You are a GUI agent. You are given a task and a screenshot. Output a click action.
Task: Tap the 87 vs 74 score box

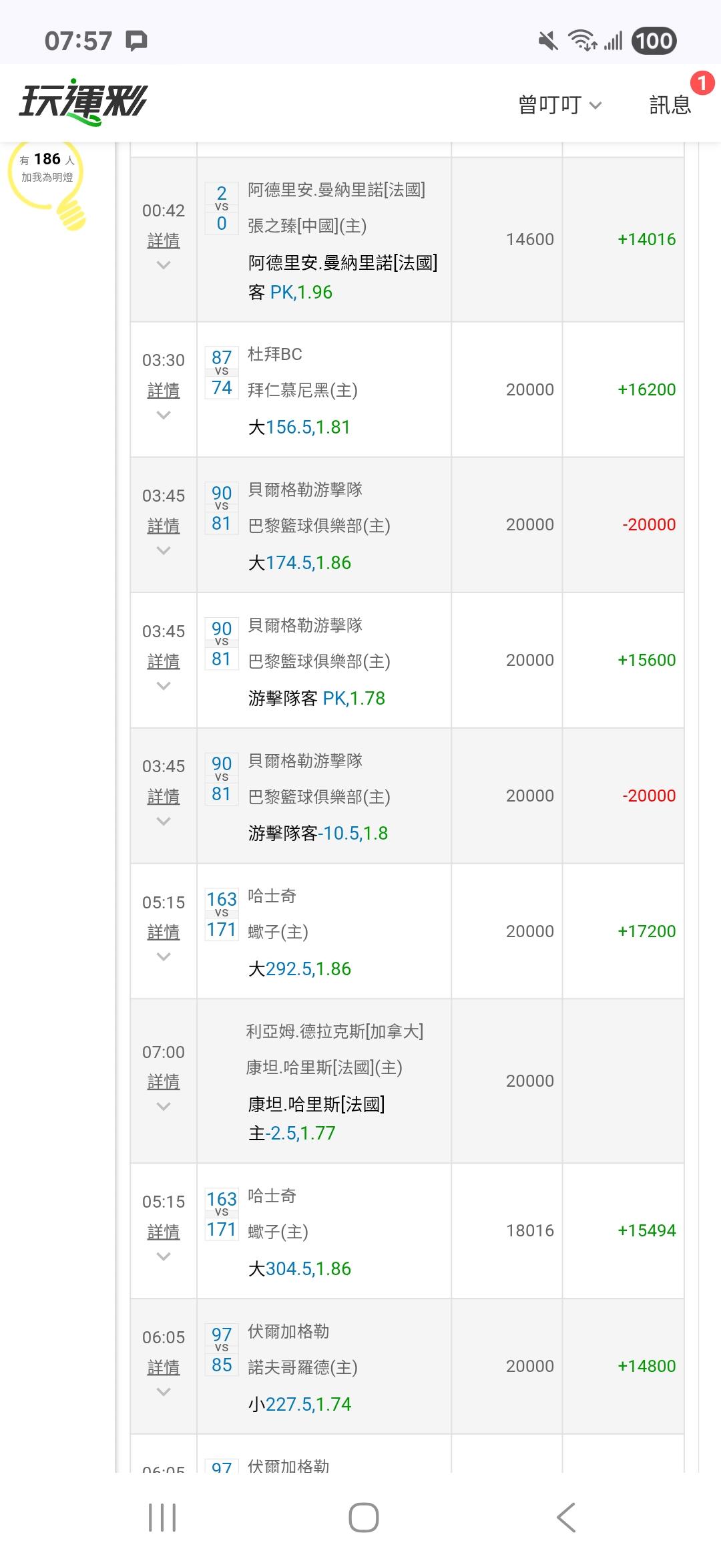222,373
